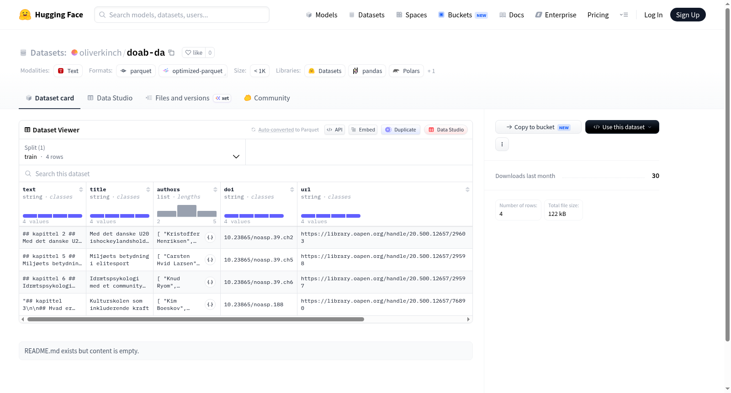Image resolution: width=731 pixels, height=393 pixels.
Task: Expand authors JSON in the Kristoffer Henriksen row
Action: [210, 237]
